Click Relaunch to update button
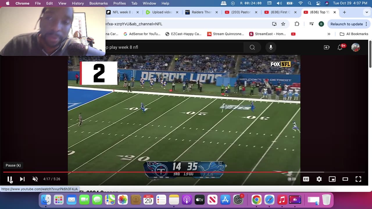This screenshot has width=372, height=209. (x=347, y=24)
